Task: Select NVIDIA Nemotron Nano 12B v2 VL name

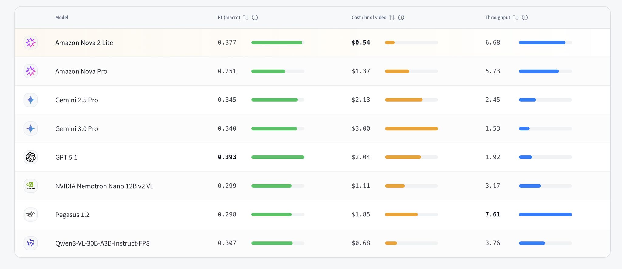Action: coord(104,186)
